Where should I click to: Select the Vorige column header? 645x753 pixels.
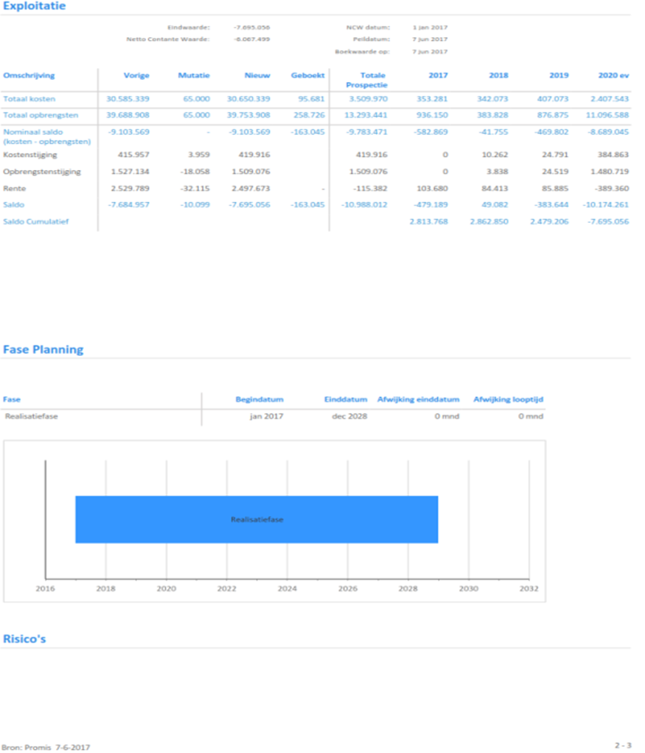point(136,75)
